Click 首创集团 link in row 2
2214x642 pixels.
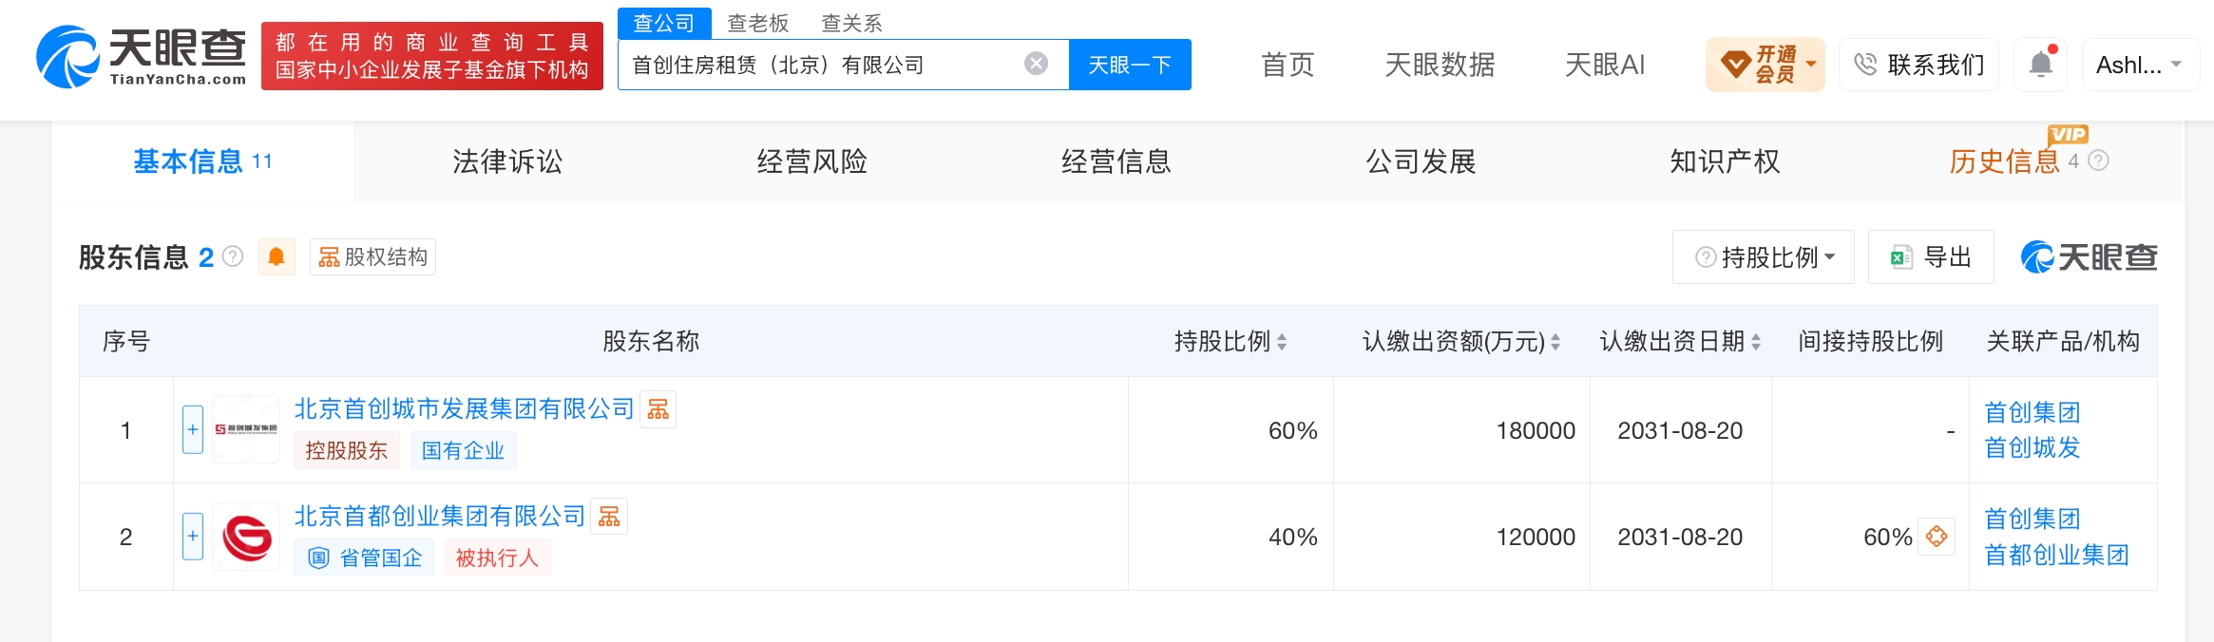tap(2033, 519)
